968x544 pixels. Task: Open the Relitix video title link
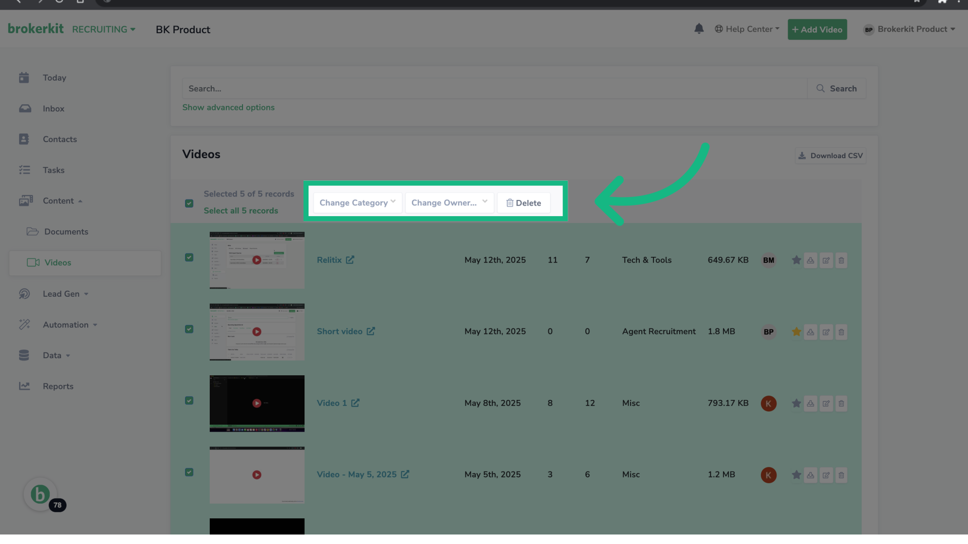329,260
